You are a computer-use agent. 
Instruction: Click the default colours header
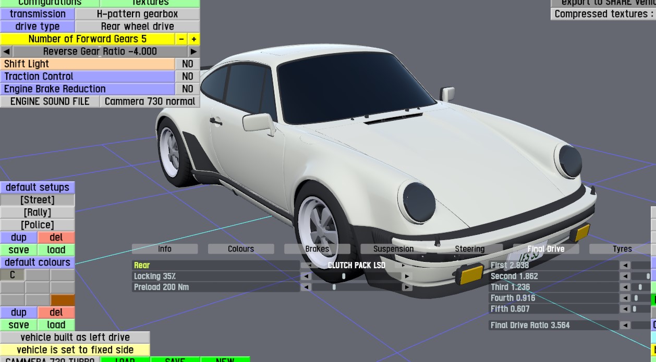38,263
